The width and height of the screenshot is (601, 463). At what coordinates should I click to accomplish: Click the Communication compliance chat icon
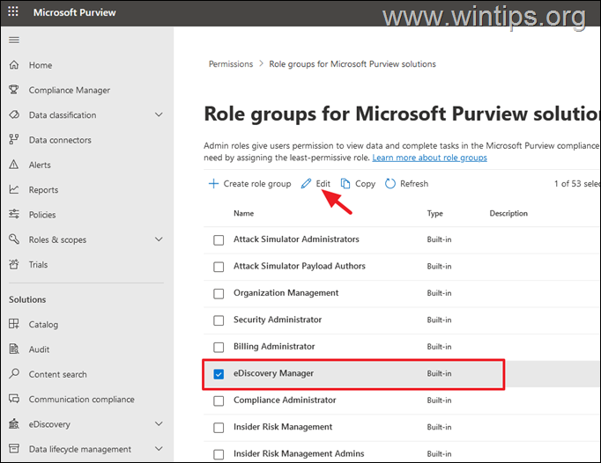pyautogui.click(x=14, y=399)
